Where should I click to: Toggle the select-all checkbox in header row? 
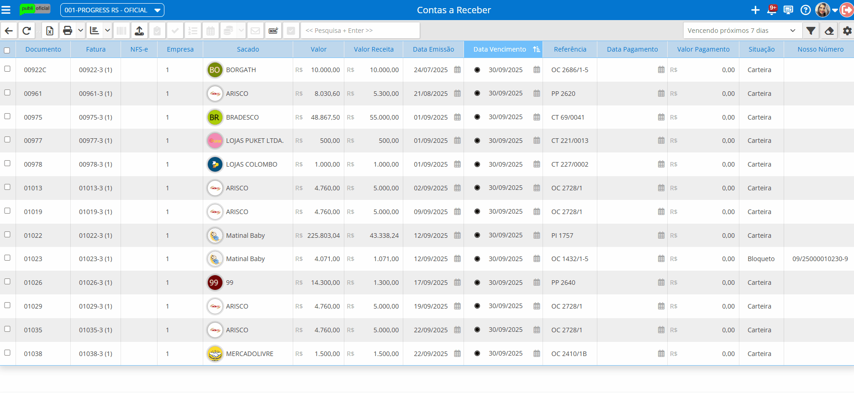pyautogui.click(x=7, y=50)
